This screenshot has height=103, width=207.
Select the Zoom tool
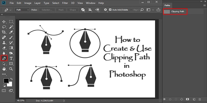11,69
